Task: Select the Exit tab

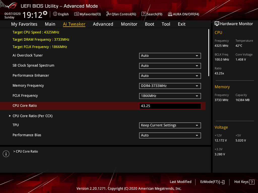Action: (182, 24)
